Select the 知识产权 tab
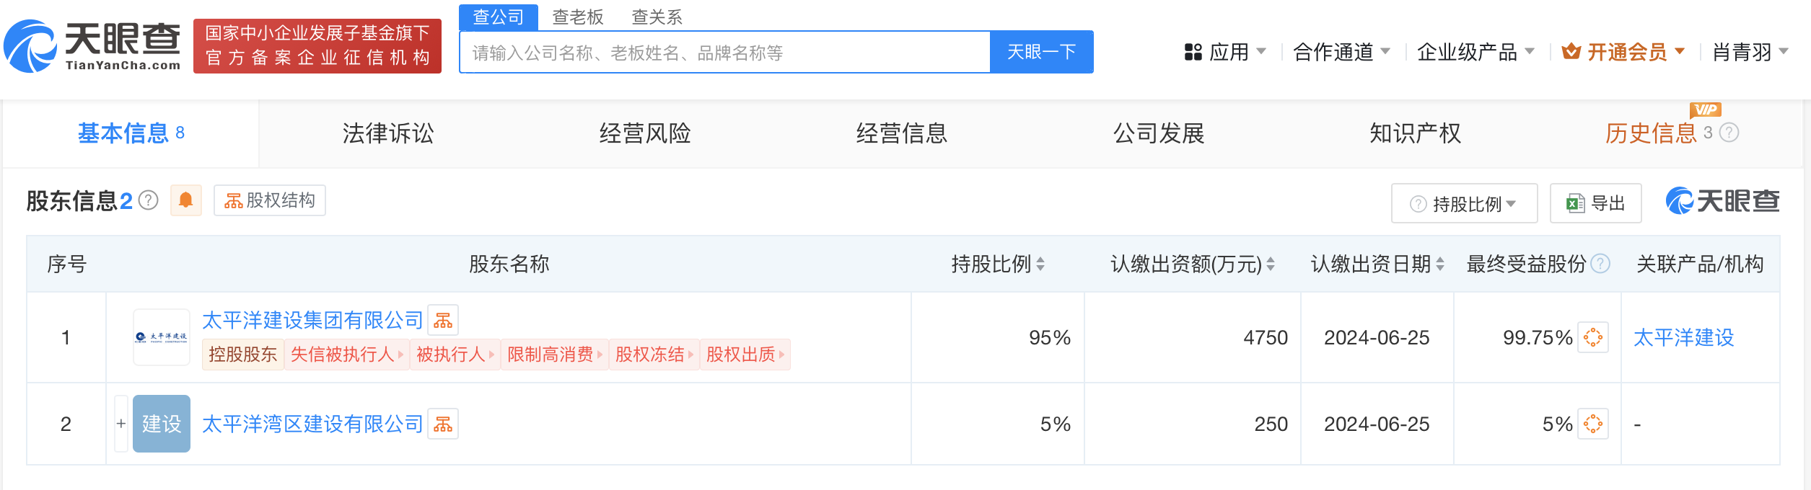Screen dimensions: 1811x490 coord(1416,133)
